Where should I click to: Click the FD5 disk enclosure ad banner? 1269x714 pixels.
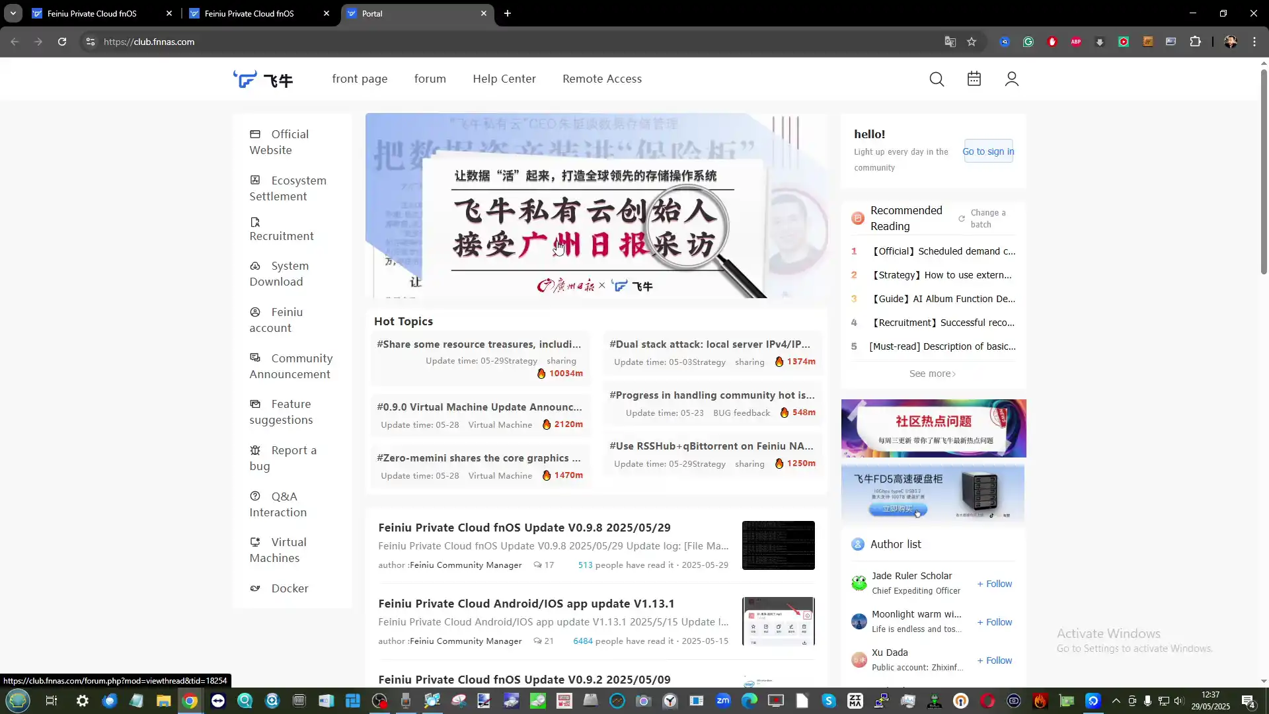[933, 493]
